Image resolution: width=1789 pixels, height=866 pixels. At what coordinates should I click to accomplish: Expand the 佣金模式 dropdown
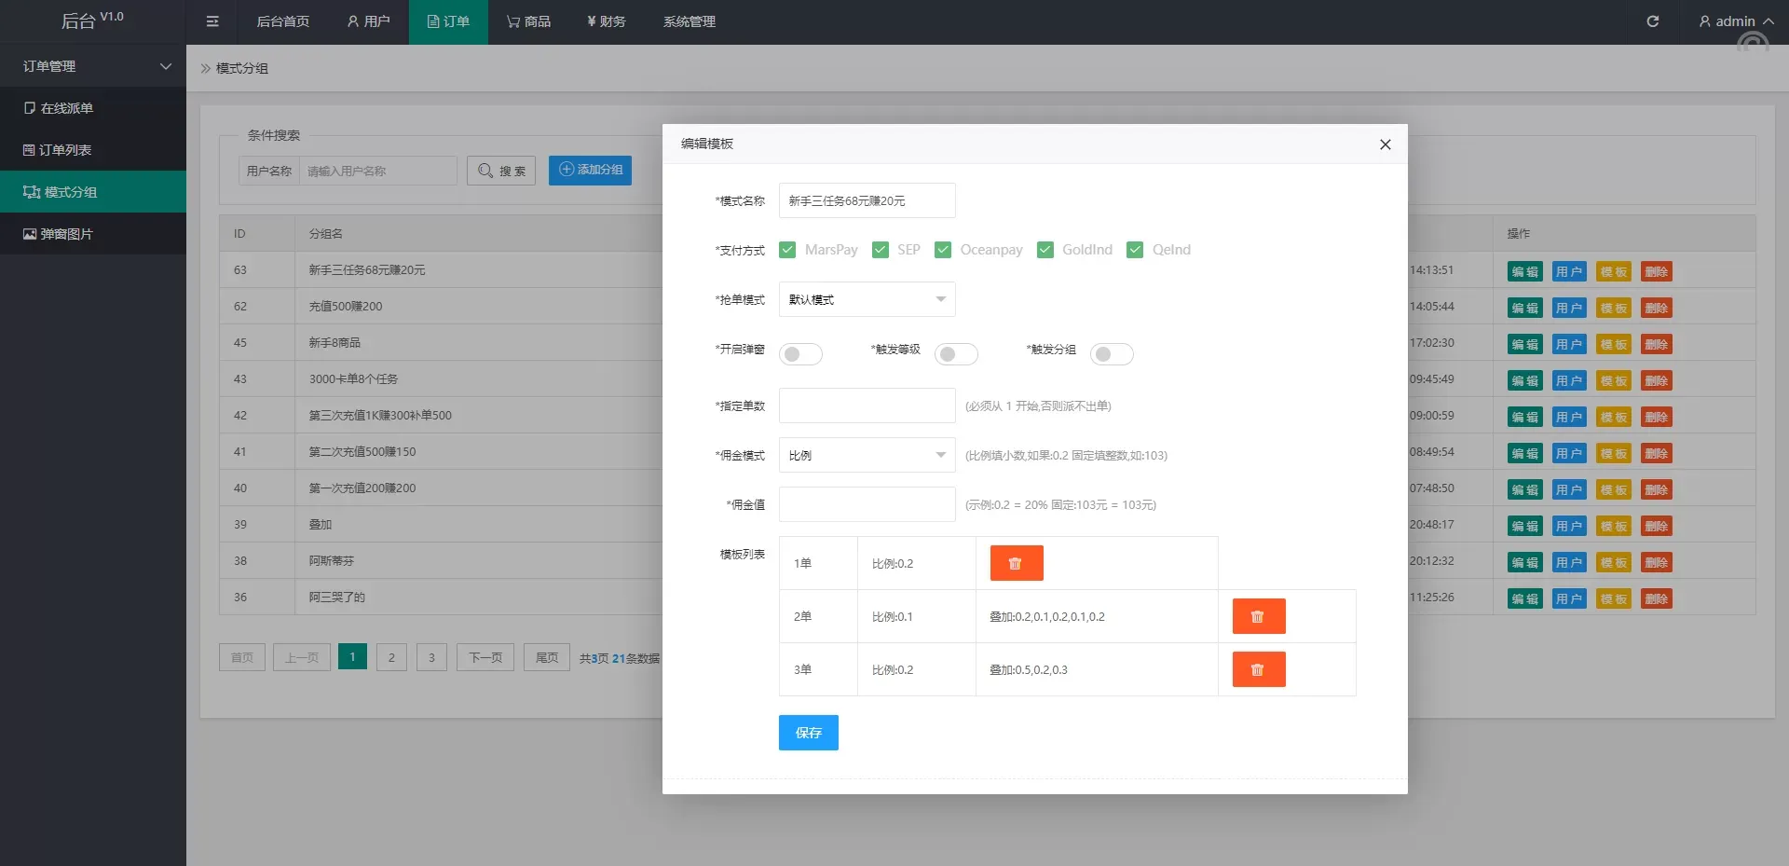pyautogui.click(x=867, y=455)
